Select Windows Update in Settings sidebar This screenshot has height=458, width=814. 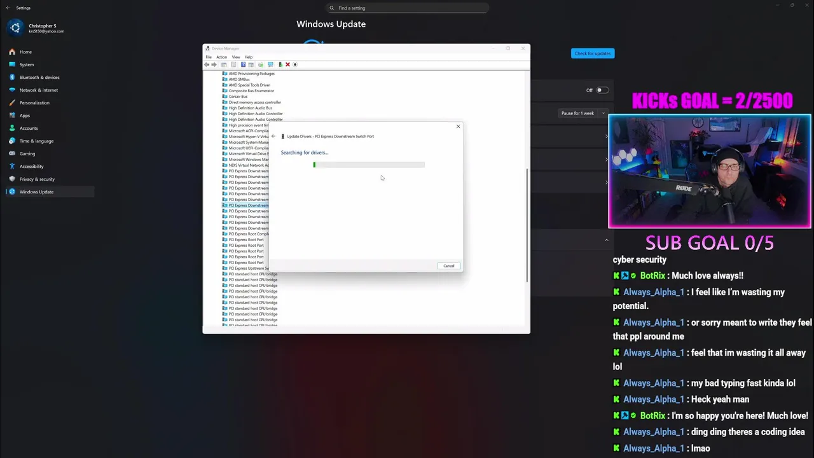(50, 191)
